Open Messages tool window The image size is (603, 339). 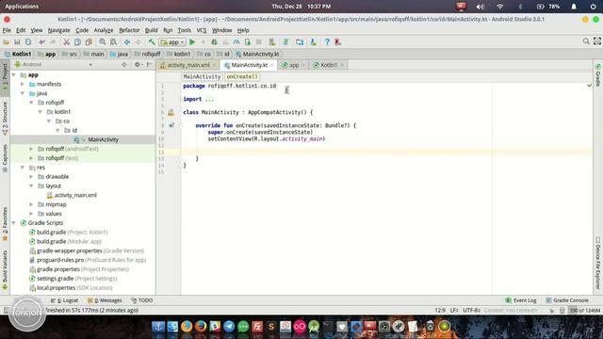click(105, 300)
